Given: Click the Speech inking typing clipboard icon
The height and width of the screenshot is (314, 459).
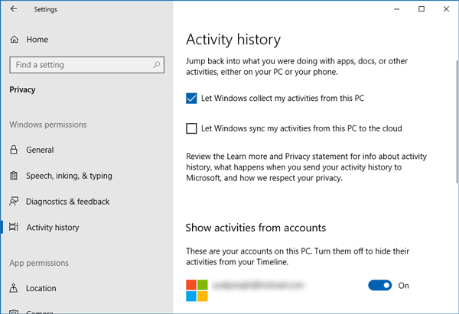Looking at the screenshot, I should 14,176.
